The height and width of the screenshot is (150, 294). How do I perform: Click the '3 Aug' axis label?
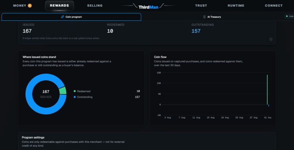pyautogui.click(x=167, y=118)
